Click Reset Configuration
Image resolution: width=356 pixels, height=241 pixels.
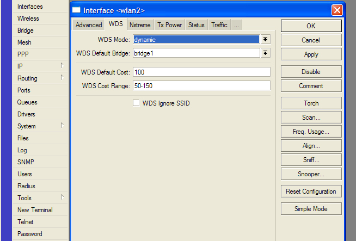click(311, 191)
